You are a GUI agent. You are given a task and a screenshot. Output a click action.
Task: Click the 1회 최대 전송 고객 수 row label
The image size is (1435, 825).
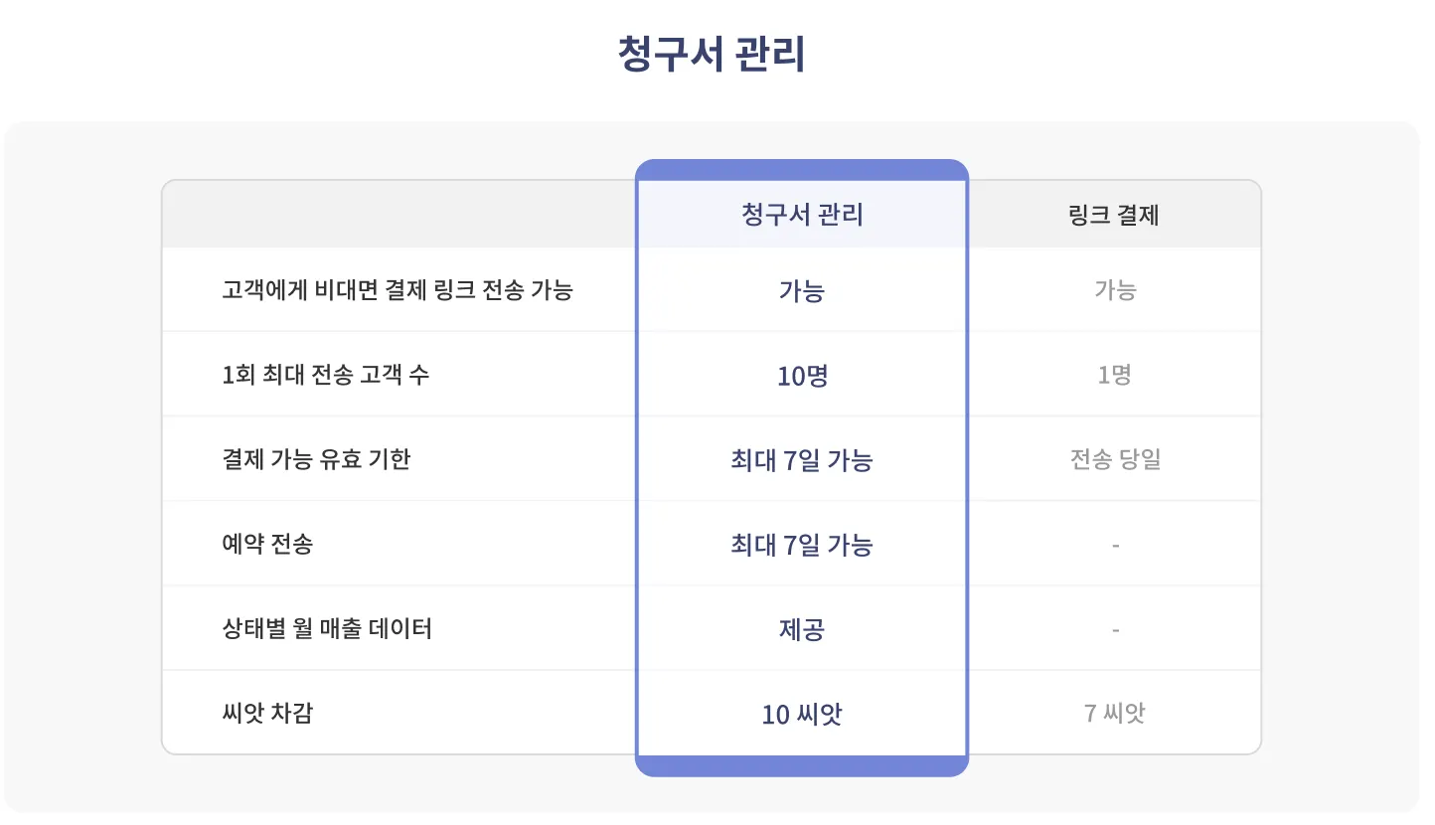coord(326,375)
